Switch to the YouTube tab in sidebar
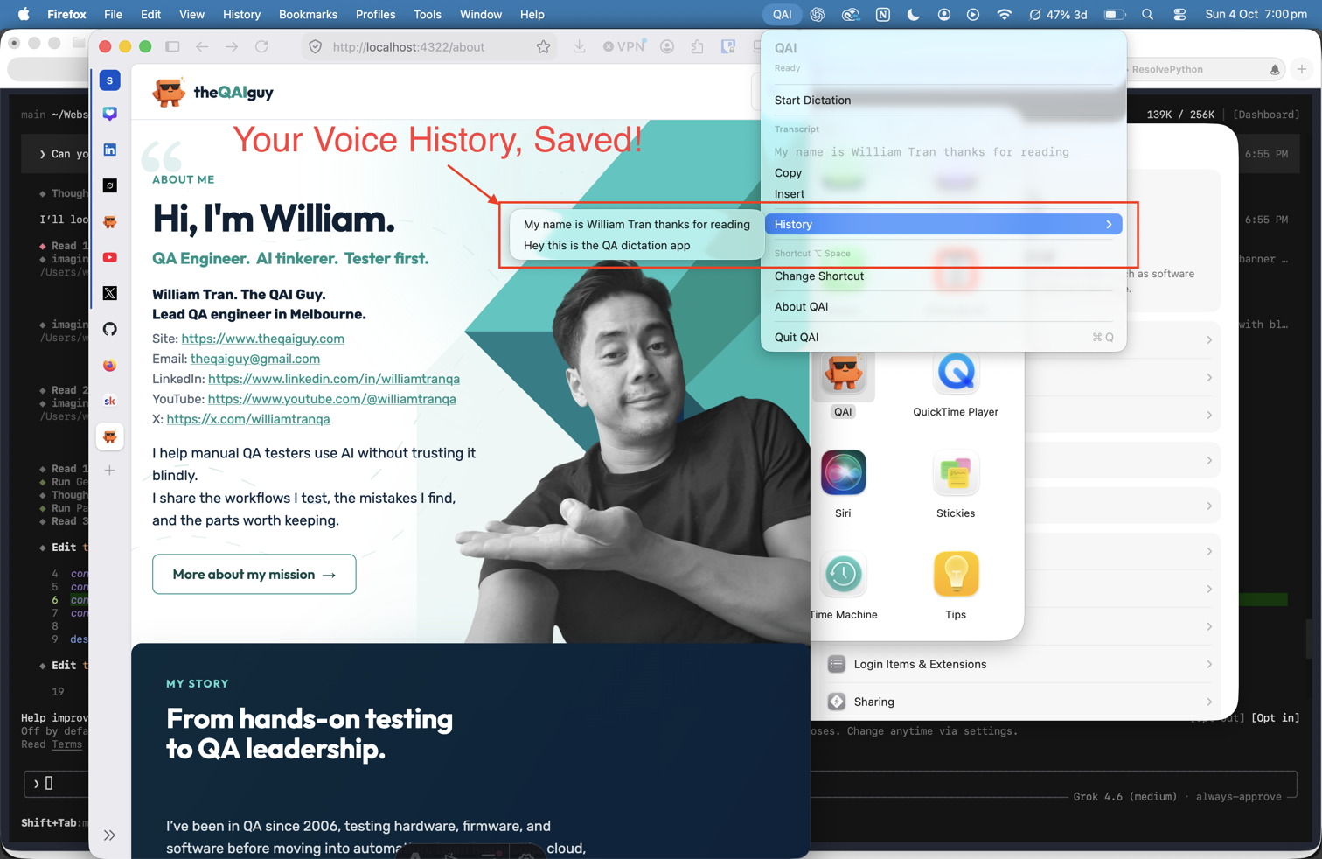The width and height of the screenshot is (1322, 859). (x=110, y=257)
